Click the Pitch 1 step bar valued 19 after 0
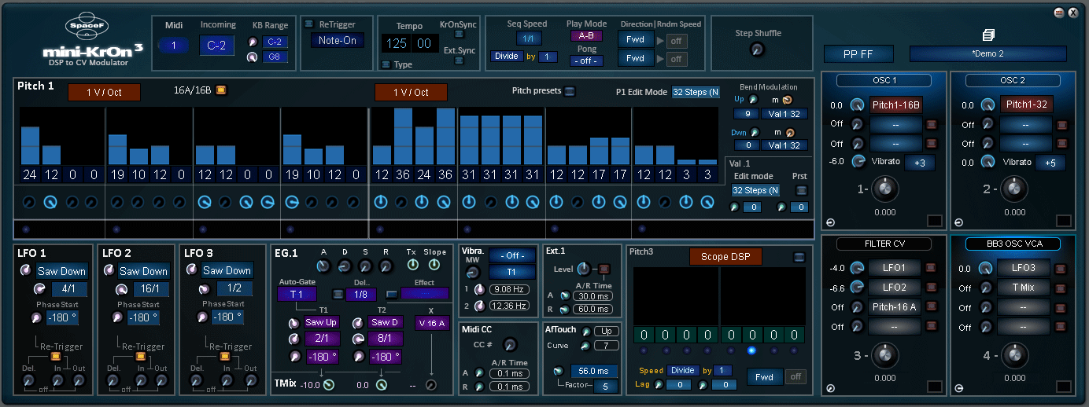The width and height of the screenshot is (1089, 407). click(117, 149)
